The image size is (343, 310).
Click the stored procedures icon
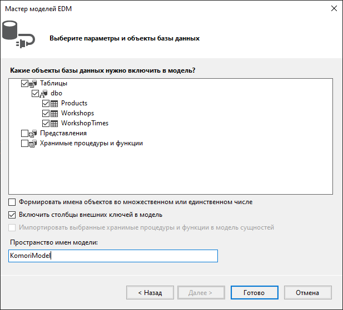pyautogui.click(x=33, y=144)
